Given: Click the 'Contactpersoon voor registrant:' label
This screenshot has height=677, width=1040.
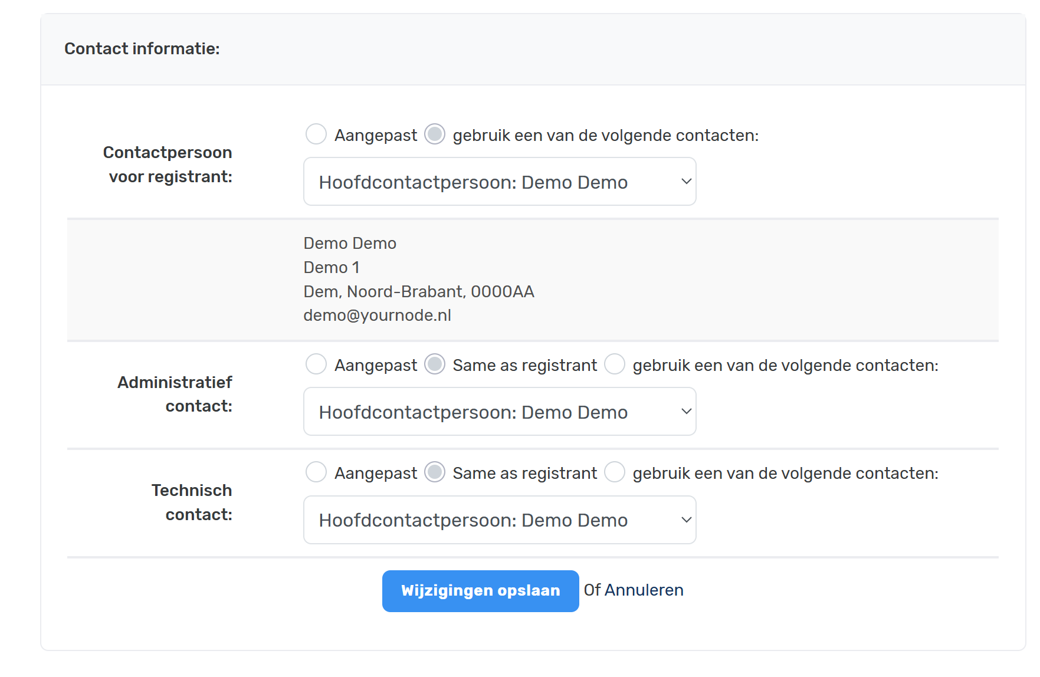Looking at the screenshot, I should [x=168, y=165].
